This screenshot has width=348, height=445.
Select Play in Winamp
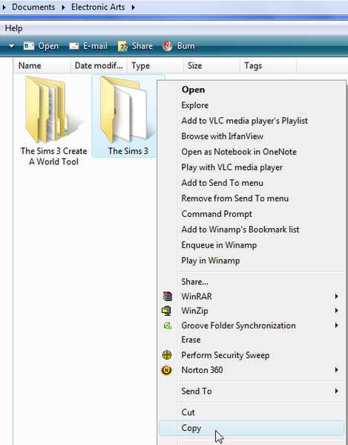(x=252, y=261)
